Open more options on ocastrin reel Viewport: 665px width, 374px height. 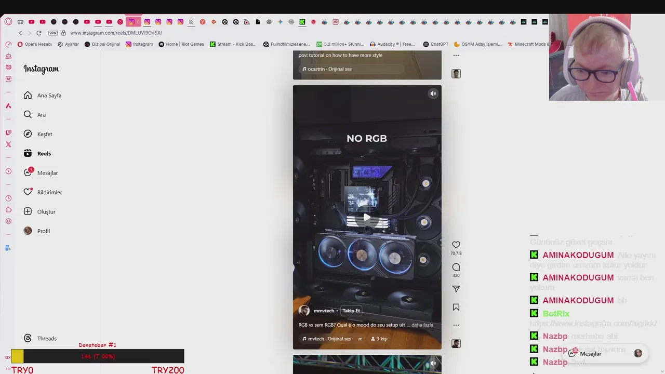point(456,55)
